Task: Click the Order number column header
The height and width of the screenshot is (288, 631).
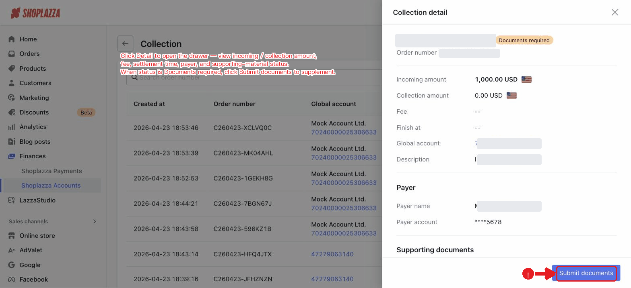Action: point(234,104)
